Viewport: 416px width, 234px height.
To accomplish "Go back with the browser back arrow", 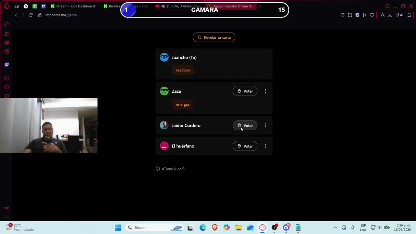I will click(x=16, y=15).
